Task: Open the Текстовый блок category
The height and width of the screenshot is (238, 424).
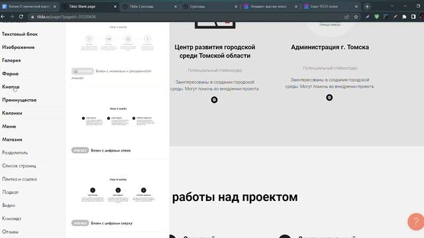Action: tap(20, 34)
